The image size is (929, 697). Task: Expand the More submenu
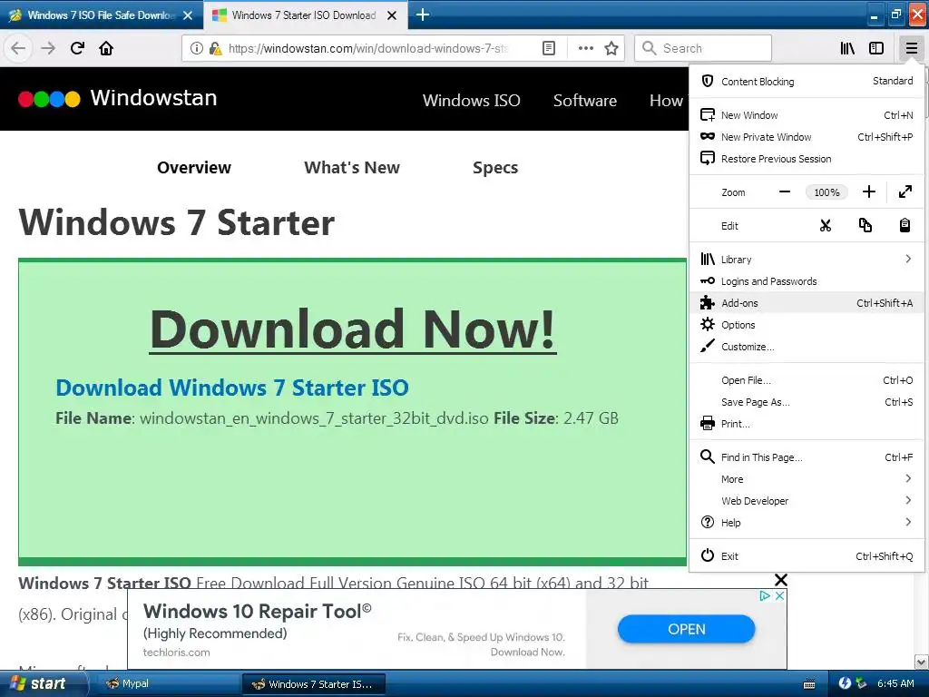tap(807, 479)
